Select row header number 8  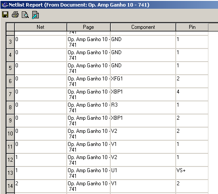(10, 107)
